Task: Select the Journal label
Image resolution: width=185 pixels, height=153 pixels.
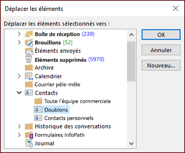Action: 44,143
